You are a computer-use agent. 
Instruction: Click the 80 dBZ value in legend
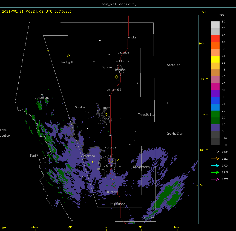pos(223,22)
